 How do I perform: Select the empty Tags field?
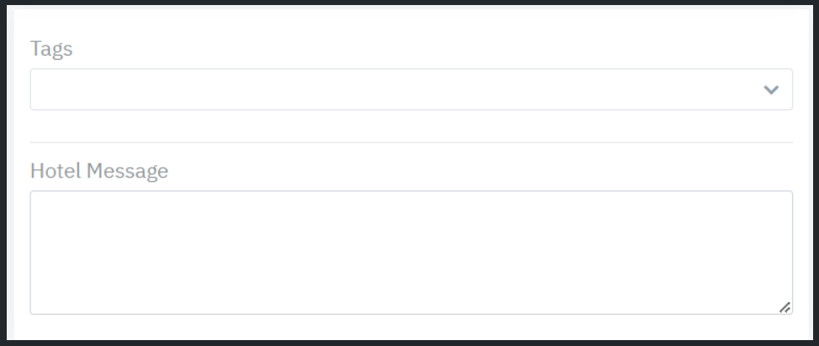411,89
